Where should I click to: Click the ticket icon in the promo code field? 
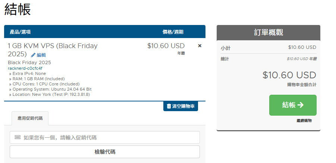point(18,137)
